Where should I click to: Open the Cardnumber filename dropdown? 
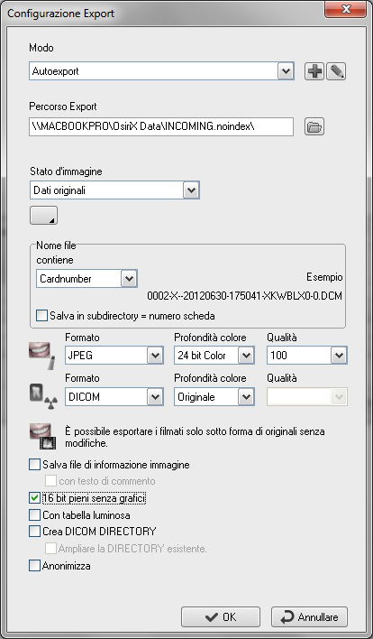point(129,279)
